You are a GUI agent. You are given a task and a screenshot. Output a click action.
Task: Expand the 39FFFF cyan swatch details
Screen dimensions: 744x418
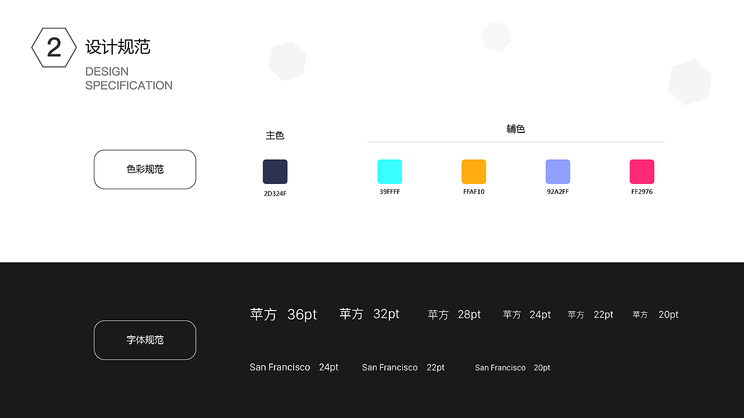[389, 170]
